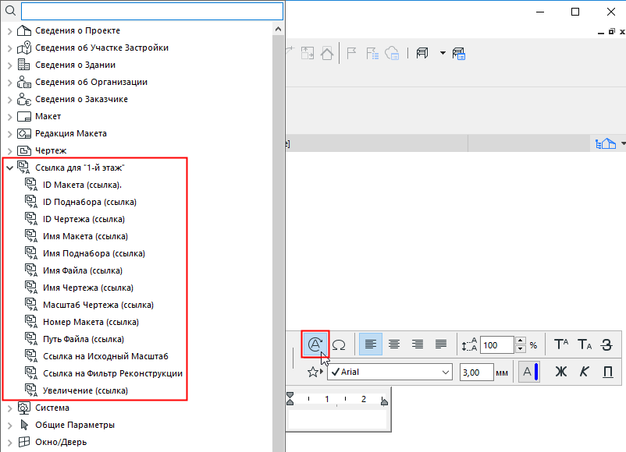
Task: Expand the Макет group
Action: point(10,116)
